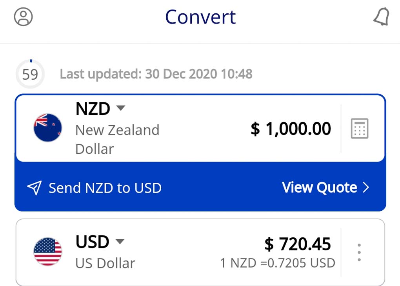This screenshot has height=286, width=400.
Task: Click the converted USD amount of 720.45
Action: tap(300, 244)
